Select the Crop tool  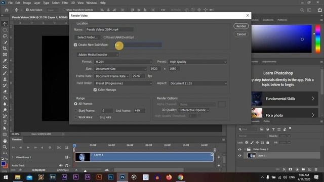(5, 49)
